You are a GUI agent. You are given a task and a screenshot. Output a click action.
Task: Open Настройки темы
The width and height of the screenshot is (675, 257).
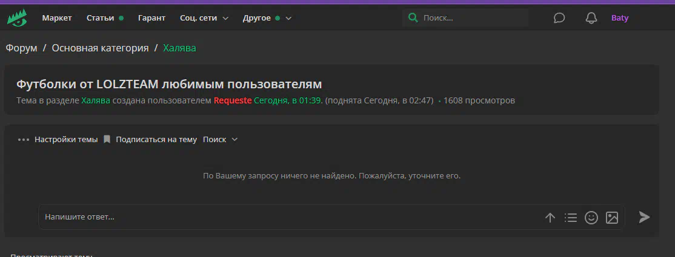coord(66,140)
